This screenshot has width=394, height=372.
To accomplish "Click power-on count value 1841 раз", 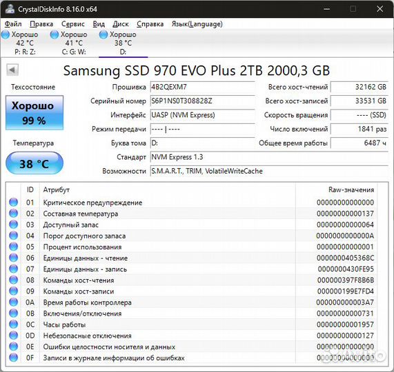I will click(359, 130).
